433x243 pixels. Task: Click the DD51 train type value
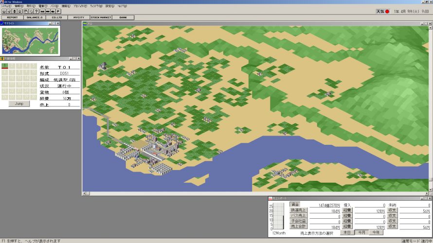click(x=64, y=73)
